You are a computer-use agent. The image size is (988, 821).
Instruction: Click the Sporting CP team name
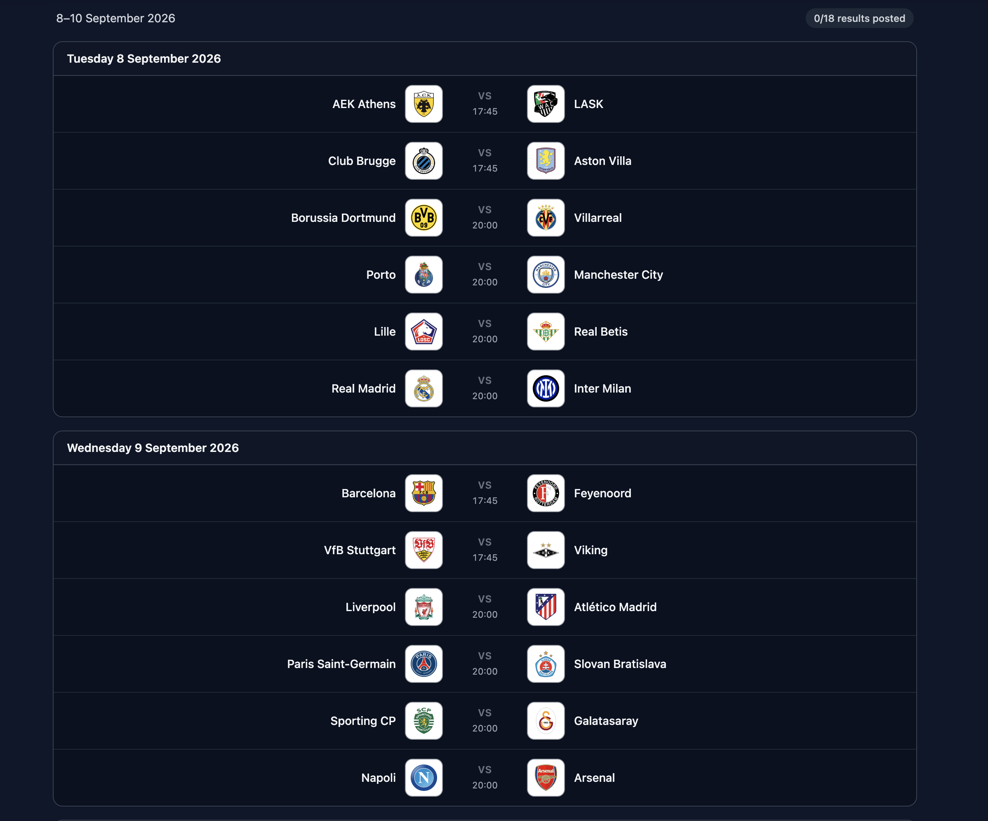point(363,721)
